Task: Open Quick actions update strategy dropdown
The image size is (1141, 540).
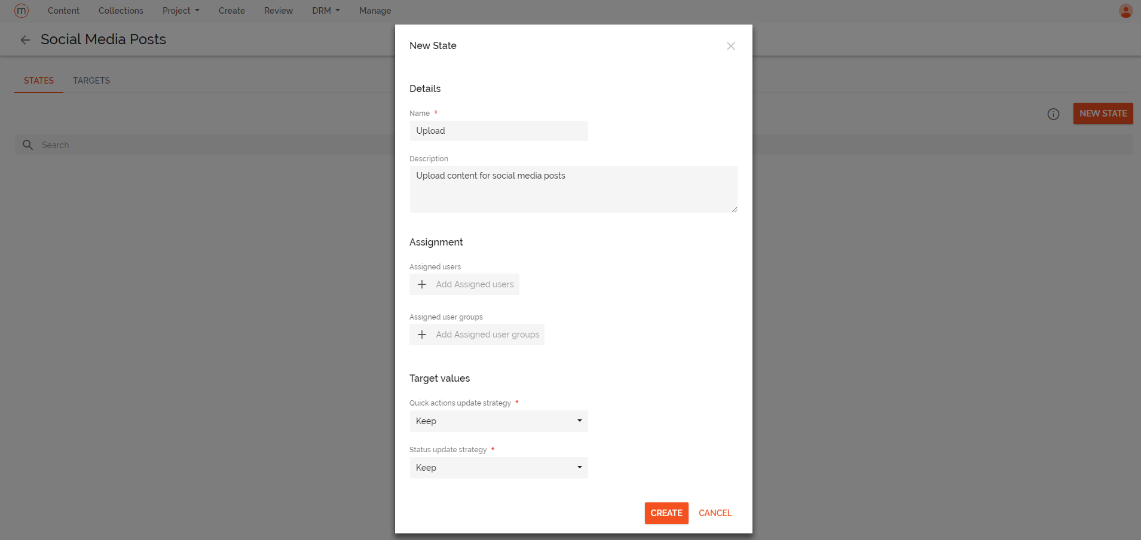Action: tap(498, 421)
